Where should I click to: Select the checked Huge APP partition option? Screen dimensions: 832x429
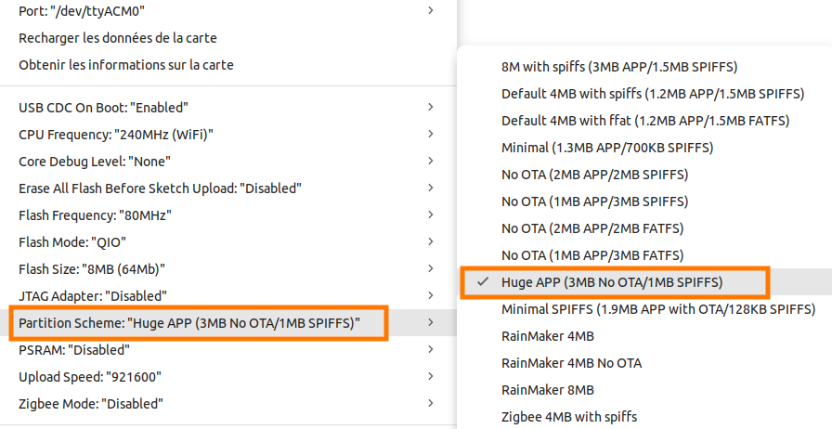click(612, 282)
